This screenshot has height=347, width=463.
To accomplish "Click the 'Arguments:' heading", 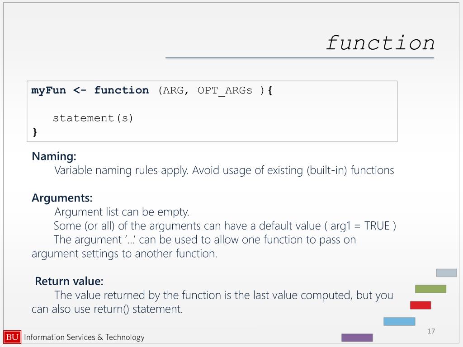I will click(x=62, y=198).
